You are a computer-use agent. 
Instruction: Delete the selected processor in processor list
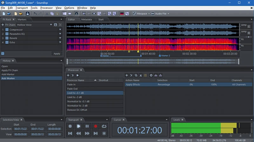pos(73,75)
